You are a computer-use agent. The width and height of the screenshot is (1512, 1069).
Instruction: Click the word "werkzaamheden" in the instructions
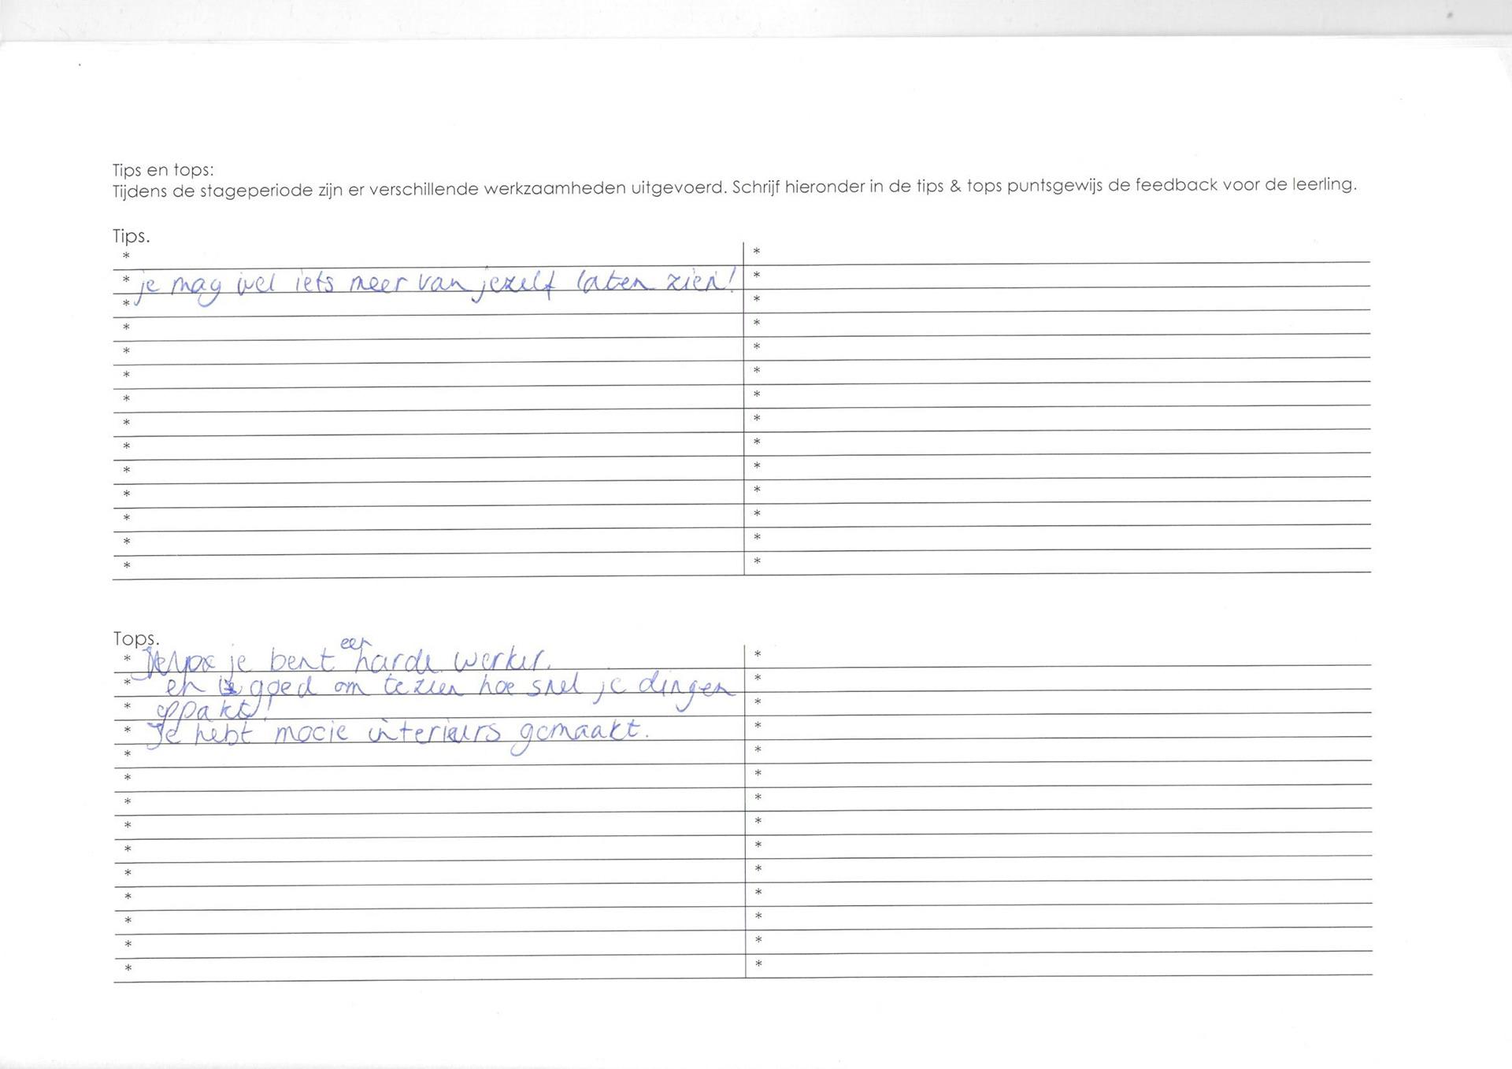click(554, 189)
